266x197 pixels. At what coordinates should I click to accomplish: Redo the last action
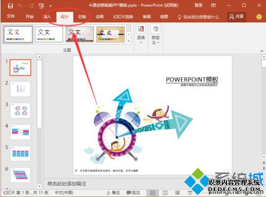pos(31,6)
